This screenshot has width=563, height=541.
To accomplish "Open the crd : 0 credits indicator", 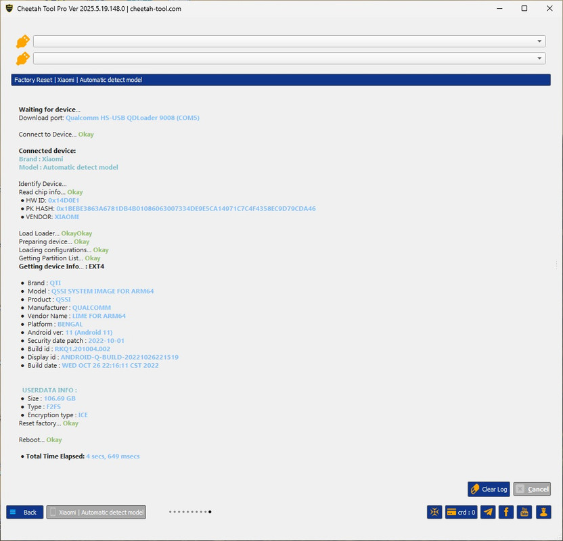I will 461,513.
